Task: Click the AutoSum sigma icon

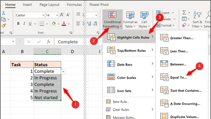Action: tap(184, 13)
